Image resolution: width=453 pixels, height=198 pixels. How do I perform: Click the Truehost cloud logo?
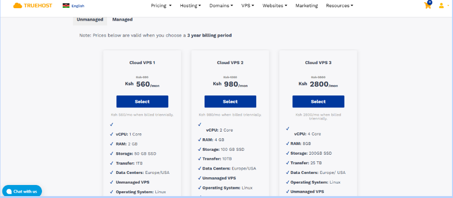click(x=18, y=6)
